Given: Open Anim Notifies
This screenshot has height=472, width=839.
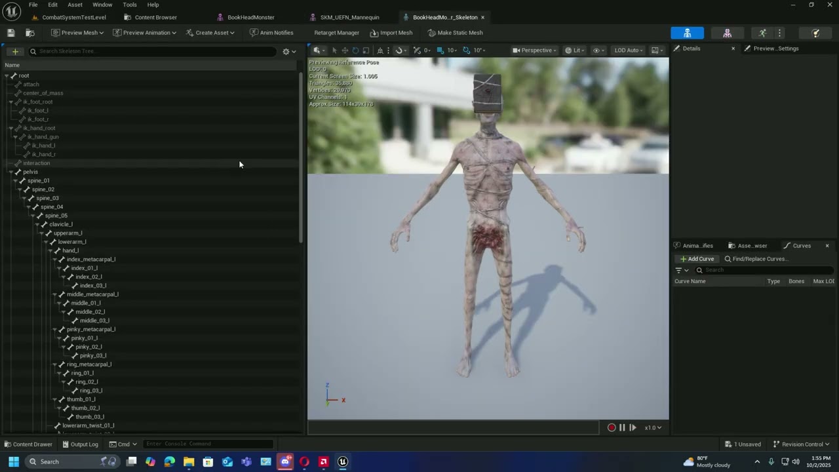Looking at the screenshot, I should (271, 33).
